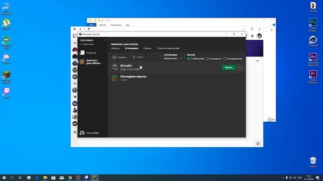
Task: Open the Twitch desktop shortcut
Action: pyautogui.click(x=7, y=93)
